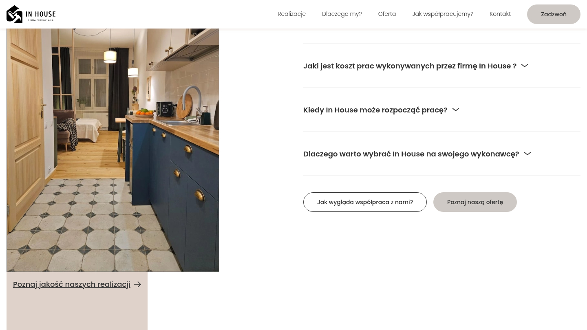
Task: Expand chevron beside the In House cost question
Action: [x=525, y=66]
